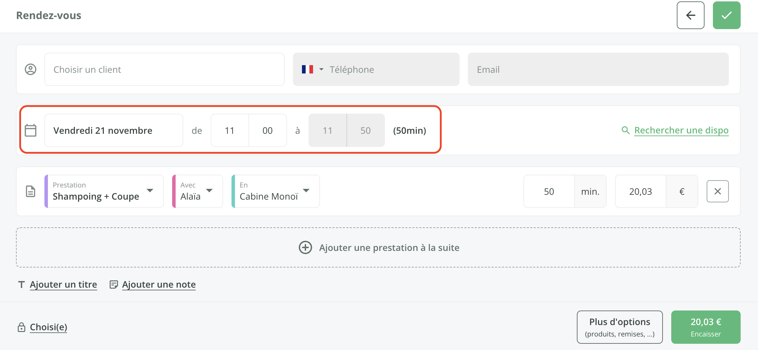Click the Rechercher une dispo link
Image resolution: width=758 pixels, height=350 pixels.
(x=681, y=130)
